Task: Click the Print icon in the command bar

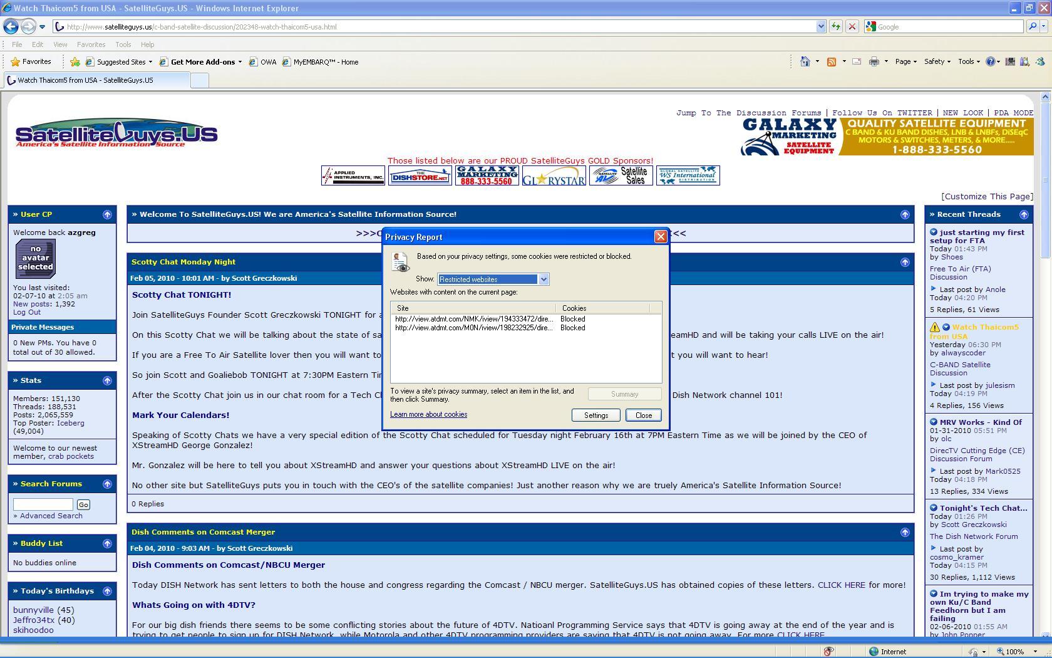Action: [874, 61]
